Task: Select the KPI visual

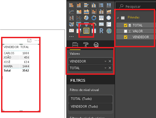Action: point(71,31)
